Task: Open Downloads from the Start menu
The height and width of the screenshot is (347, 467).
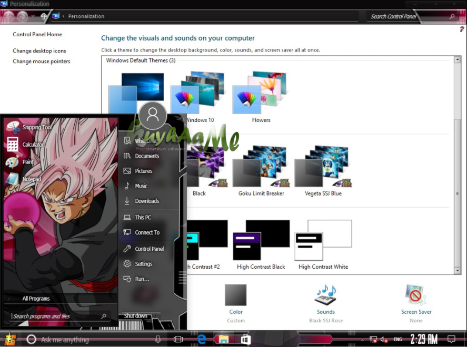Action: point(142,201)
